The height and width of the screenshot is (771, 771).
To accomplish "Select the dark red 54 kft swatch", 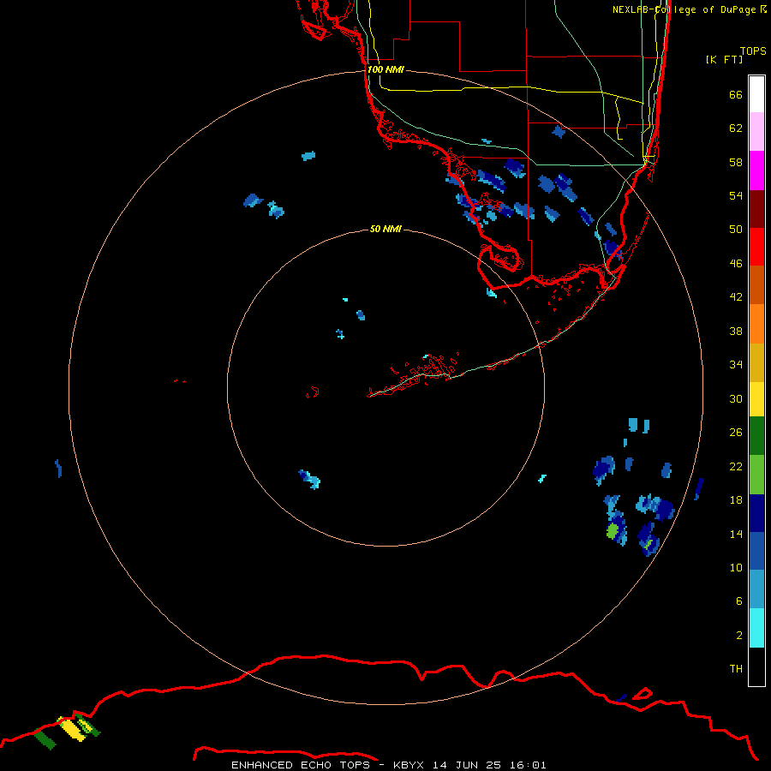I will click(756, 208).
